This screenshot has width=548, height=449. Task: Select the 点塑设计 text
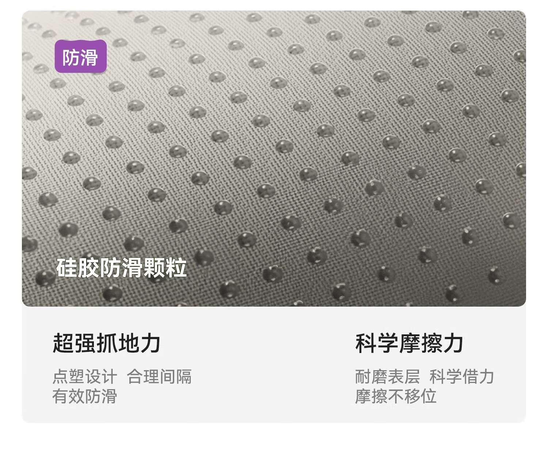(x=85, y=377)
